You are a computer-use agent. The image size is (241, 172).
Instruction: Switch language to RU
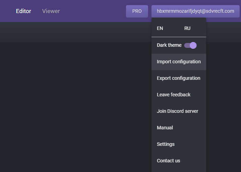[x=187, y=28]
